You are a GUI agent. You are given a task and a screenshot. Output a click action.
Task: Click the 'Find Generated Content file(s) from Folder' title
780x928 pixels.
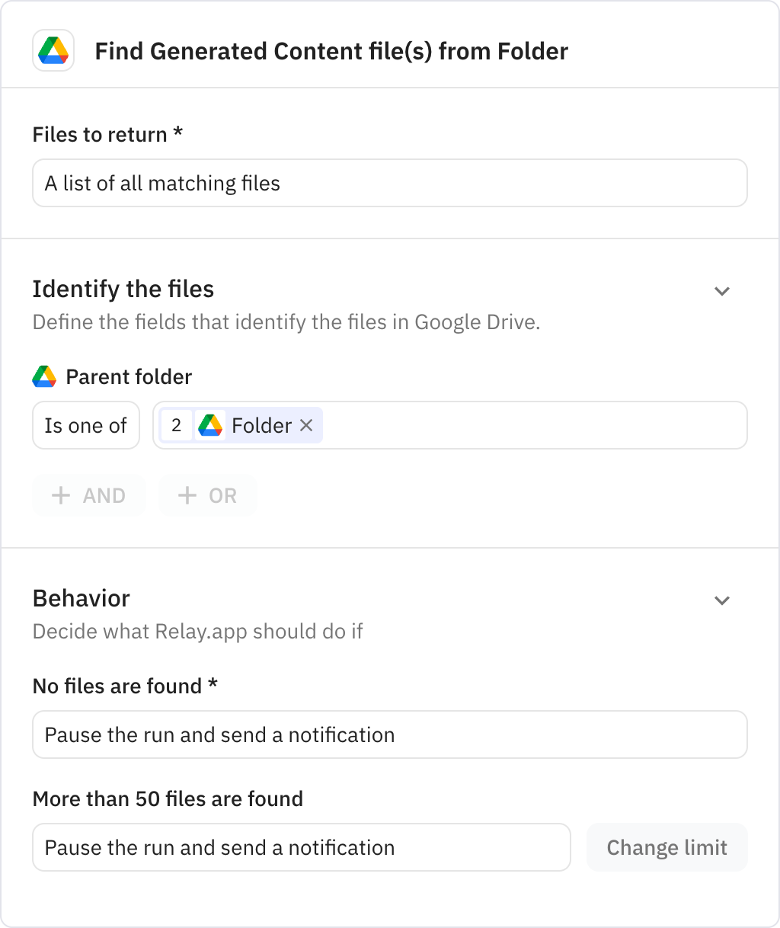point(331,51)
